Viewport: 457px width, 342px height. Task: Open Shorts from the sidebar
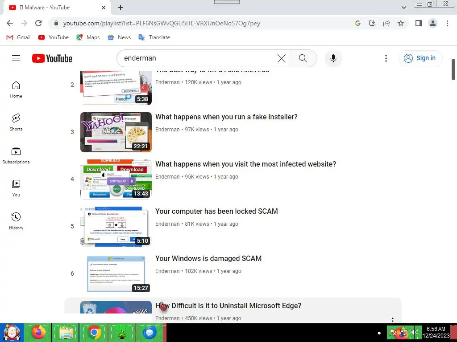[x=16, y=122]
